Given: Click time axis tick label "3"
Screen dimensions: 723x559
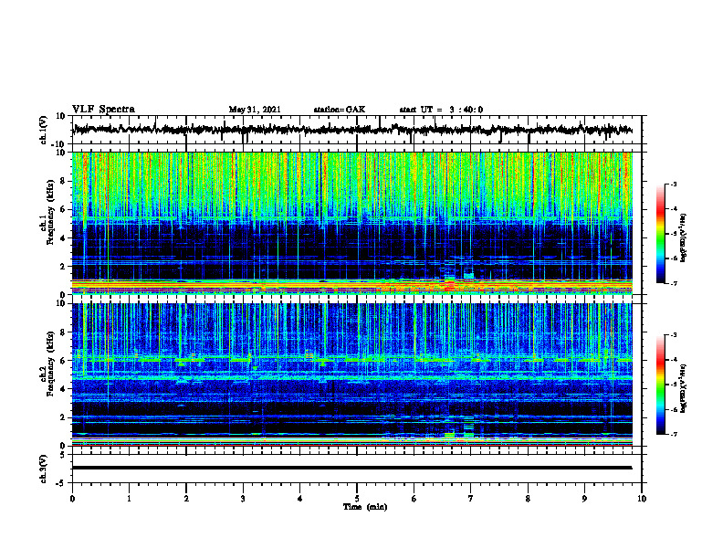Looking at the screenshot, I should (243, 499).
